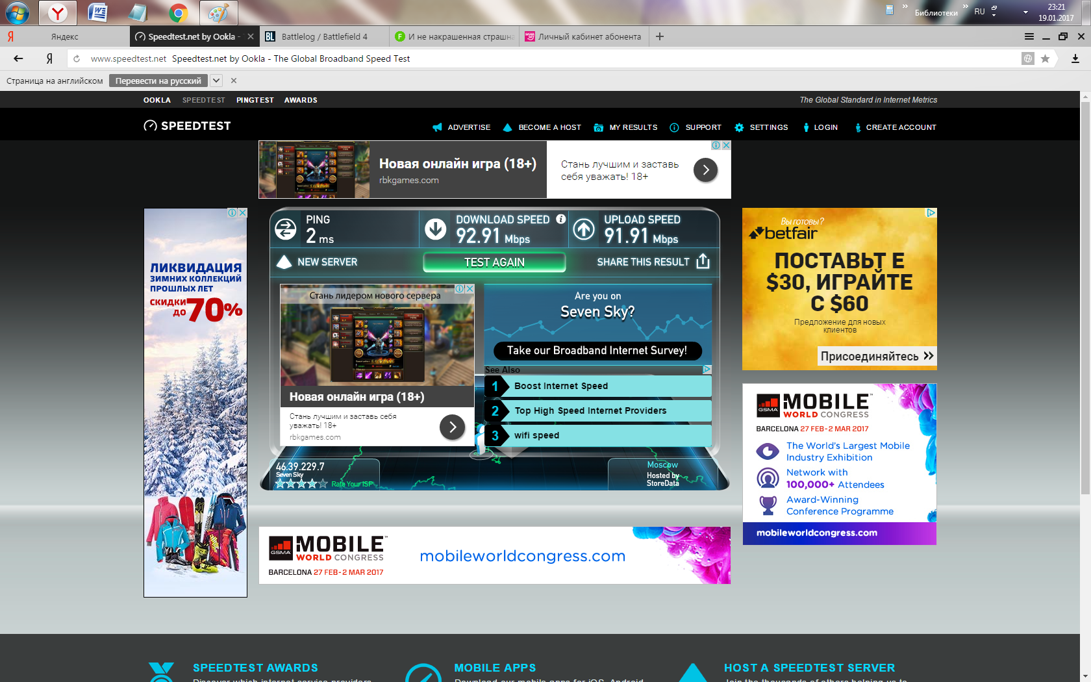Open OOKLA nav link
1091x682 pixels.
click(157, 100)
